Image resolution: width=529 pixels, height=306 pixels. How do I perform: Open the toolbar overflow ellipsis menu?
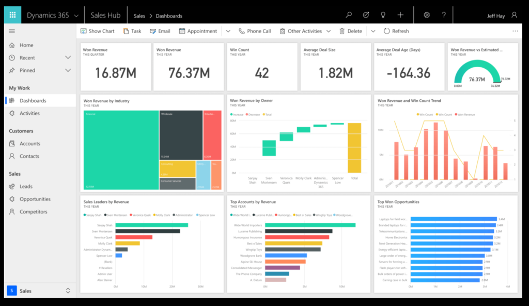(x=515, y=32)
